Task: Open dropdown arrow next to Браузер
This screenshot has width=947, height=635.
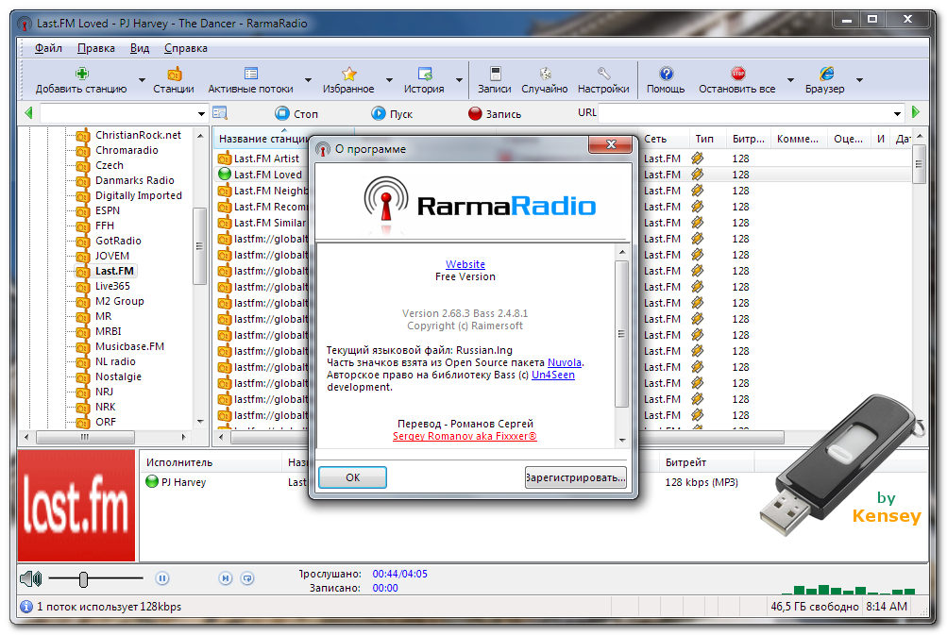Action: [x=859, y=80]
